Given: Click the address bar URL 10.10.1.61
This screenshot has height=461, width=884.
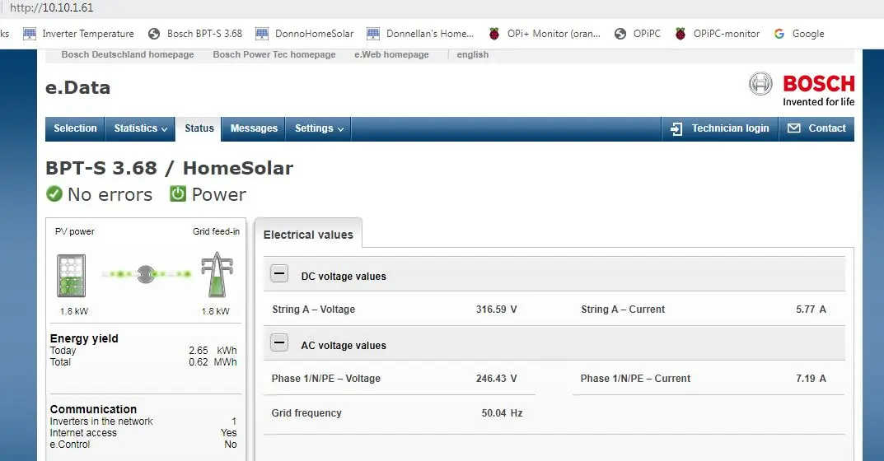Looking at the screenshot, I should click(x=51, y=8).
